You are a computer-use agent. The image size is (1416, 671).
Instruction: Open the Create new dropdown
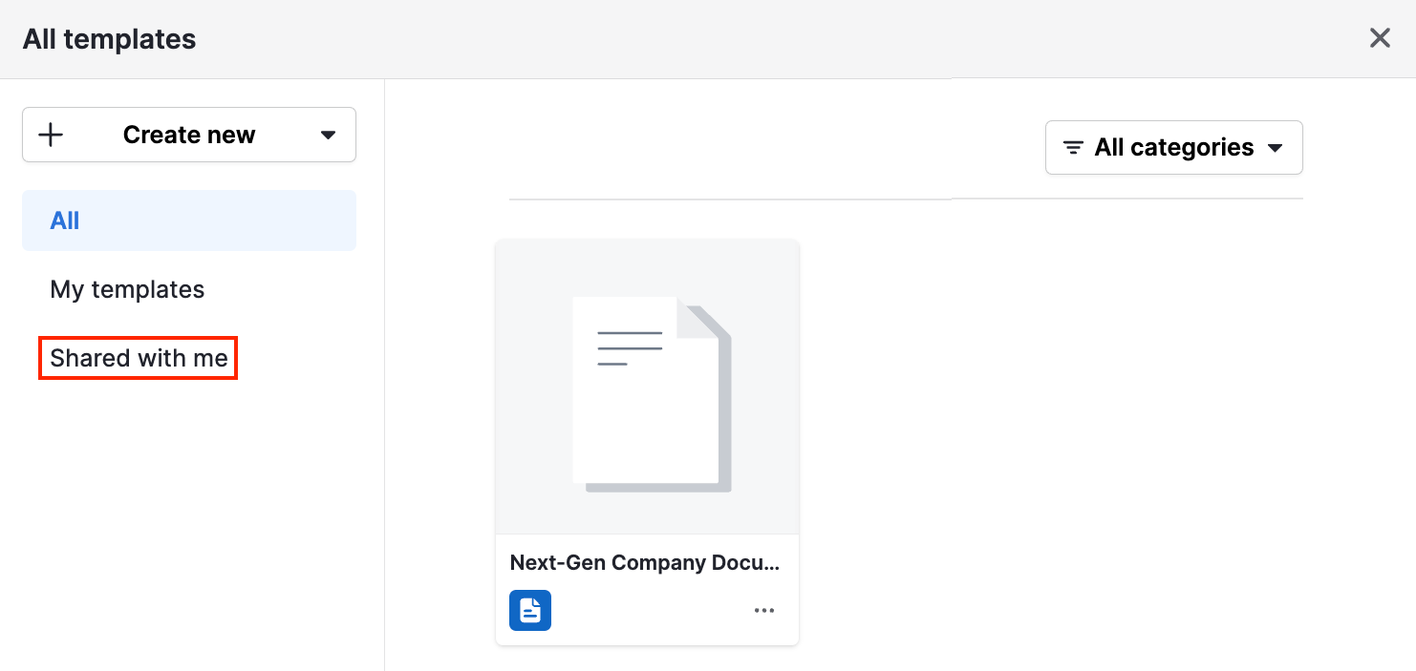point(189,135)
